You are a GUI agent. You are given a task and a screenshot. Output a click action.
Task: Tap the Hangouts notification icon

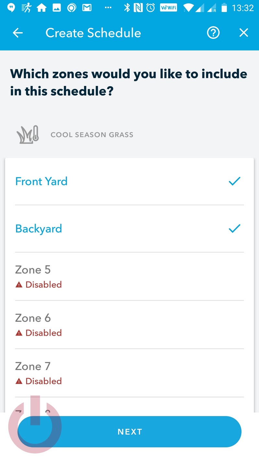(11, 8)
